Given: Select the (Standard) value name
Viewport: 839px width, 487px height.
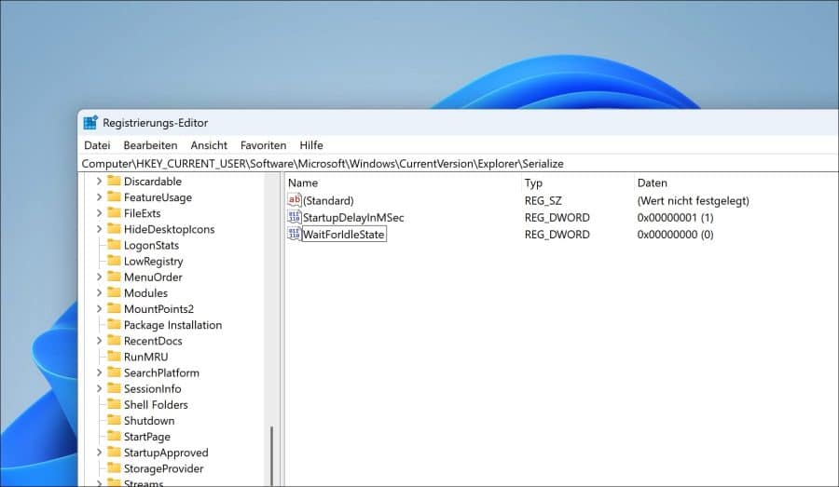Looking at the screenshot, I should (328, 200).
